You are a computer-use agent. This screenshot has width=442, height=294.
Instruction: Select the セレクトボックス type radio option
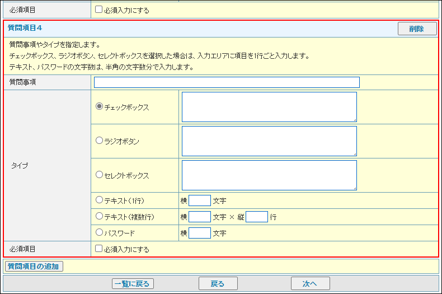pos(100,175)
